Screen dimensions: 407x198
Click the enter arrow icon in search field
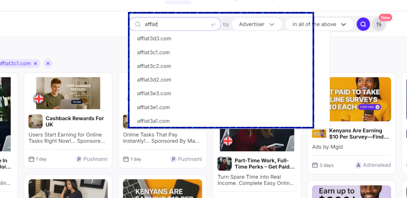(213, 24)
